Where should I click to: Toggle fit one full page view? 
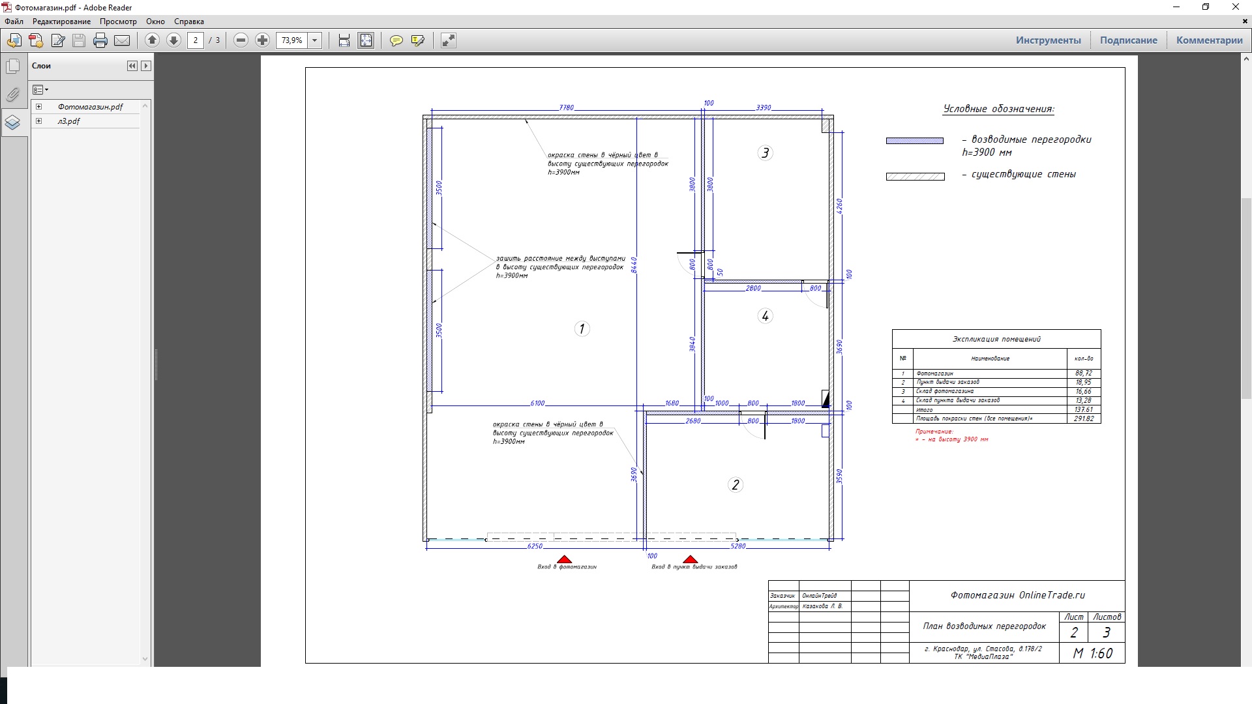click(366, 40)
